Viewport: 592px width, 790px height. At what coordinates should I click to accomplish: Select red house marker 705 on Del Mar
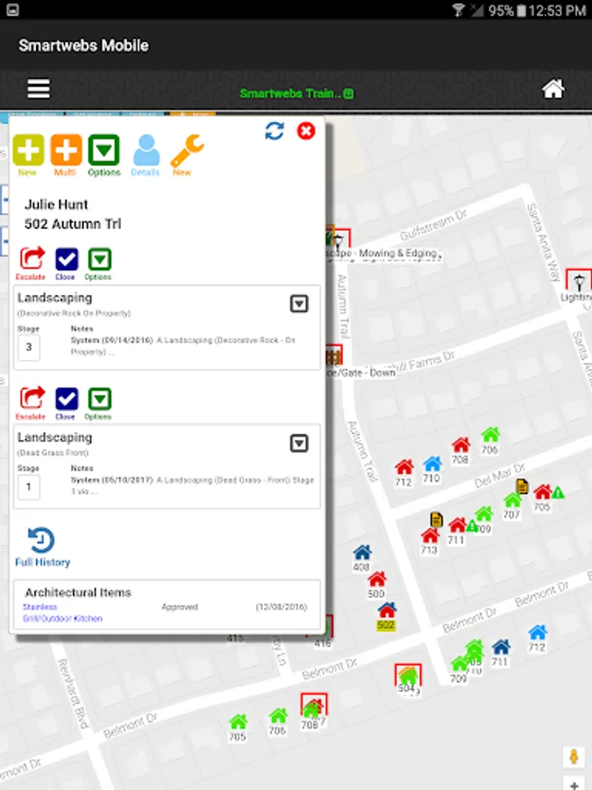click(542, 492)
